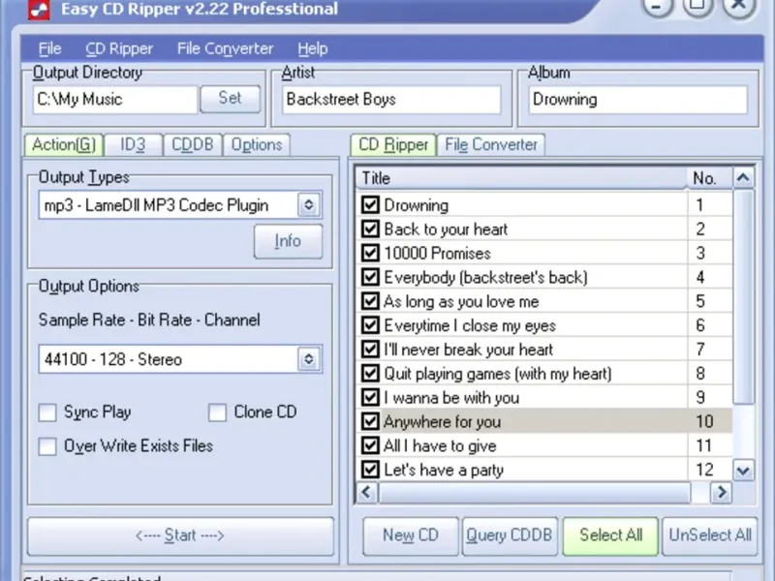Select track title Quit playing games (with my heart)
Image resolution: width=775 pixels, height=581 pixels.
pos(498,374)
